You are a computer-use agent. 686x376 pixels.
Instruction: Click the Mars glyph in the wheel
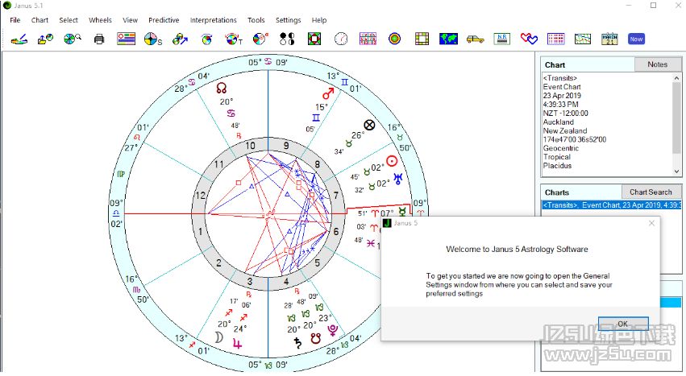click(328, 93)
